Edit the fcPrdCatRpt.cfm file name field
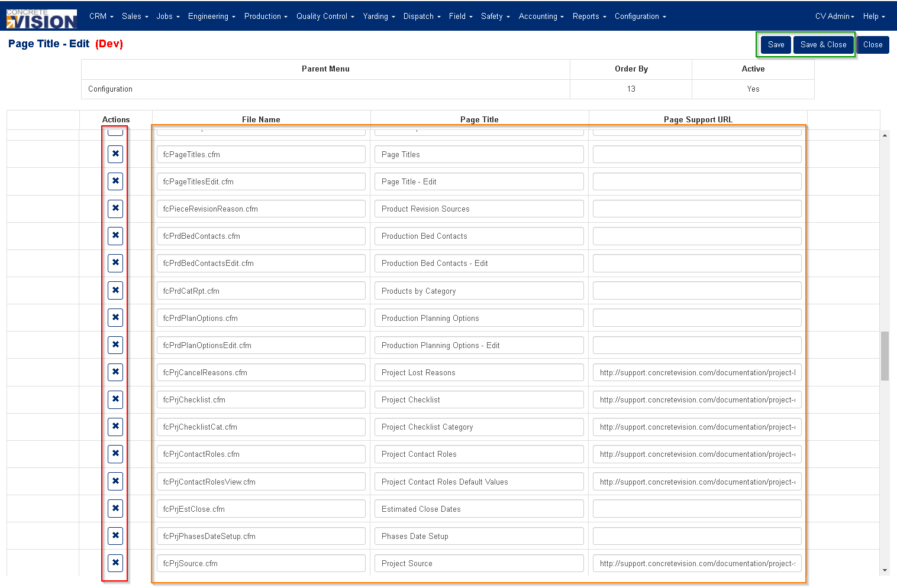 click(x=261, y=291)
